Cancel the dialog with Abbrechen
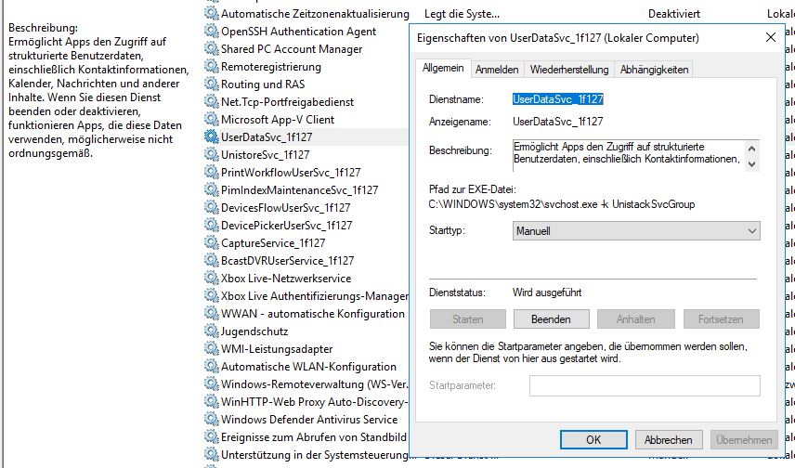 pos(669,439)
